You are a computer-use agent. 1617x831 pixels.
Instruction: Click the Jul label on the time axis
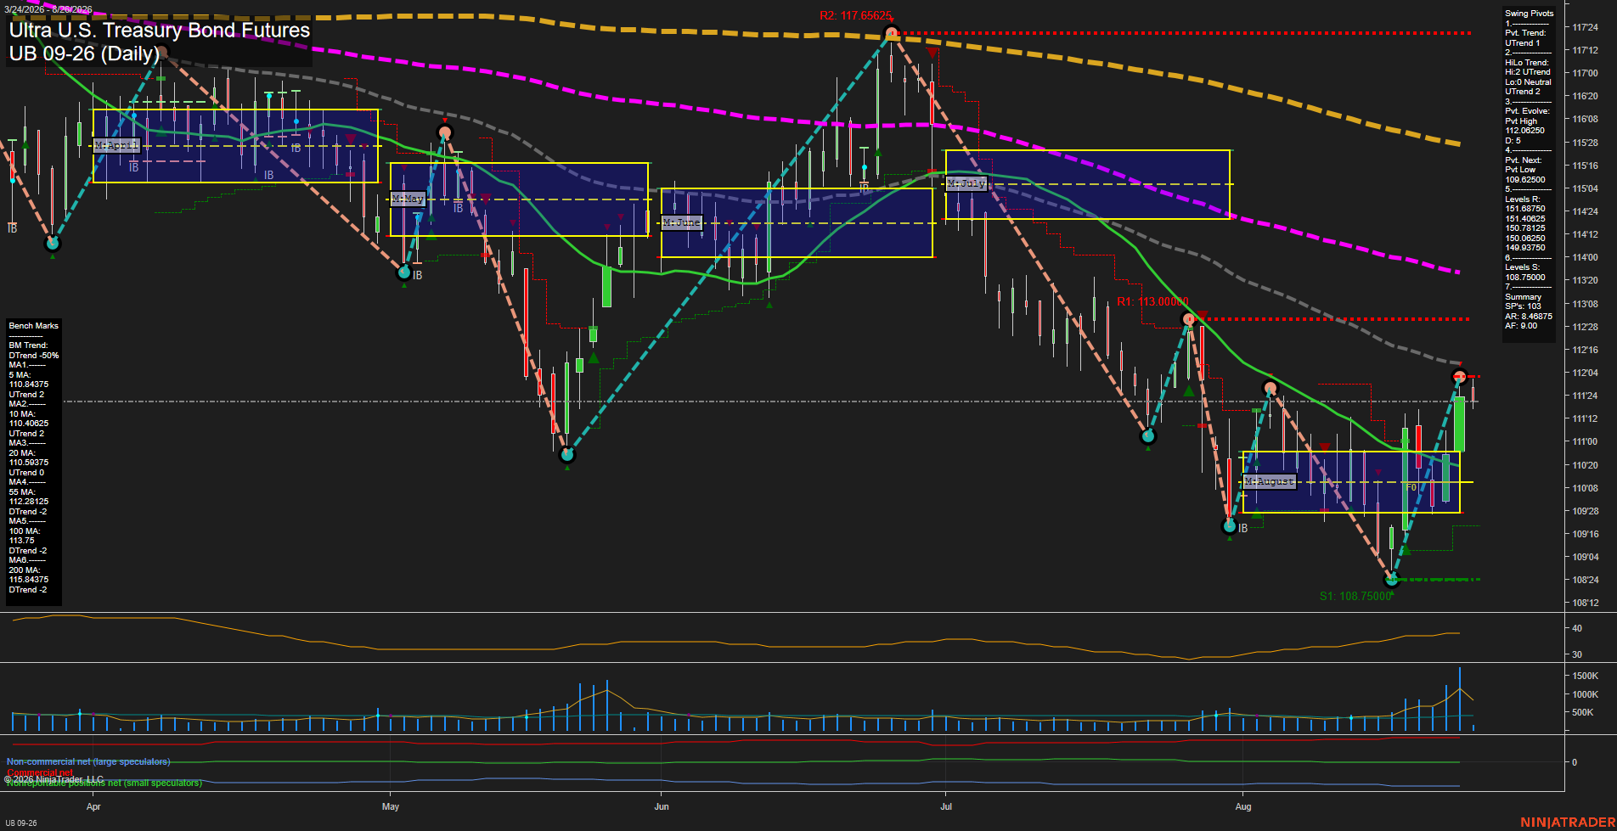tap(946, 806)
